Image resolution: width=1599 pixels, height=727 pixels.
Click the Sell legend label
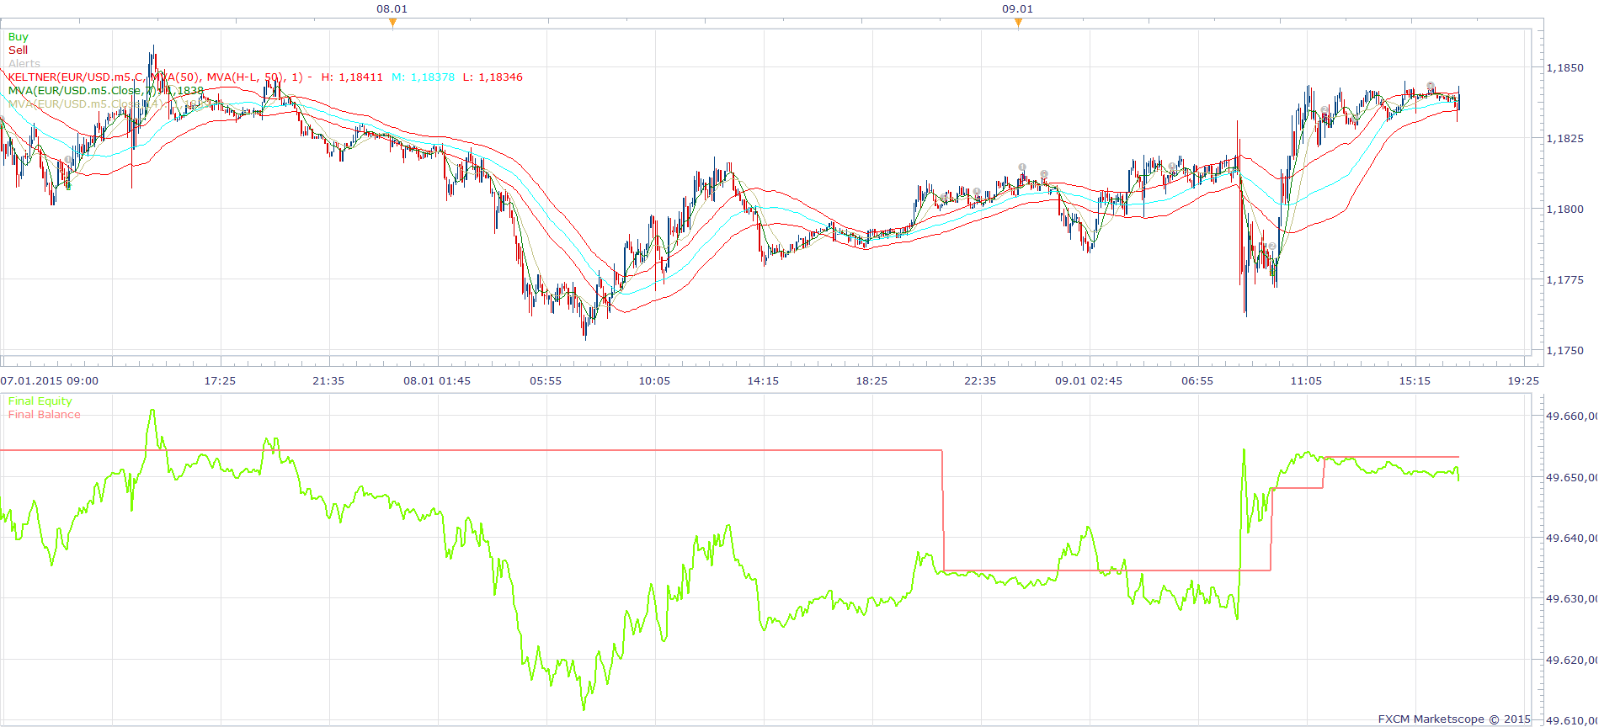[x=18, y=50]
